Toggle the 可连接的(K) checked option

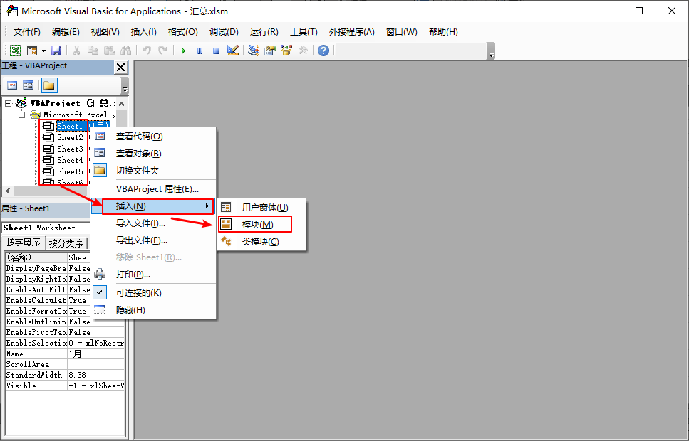point(153,293)
